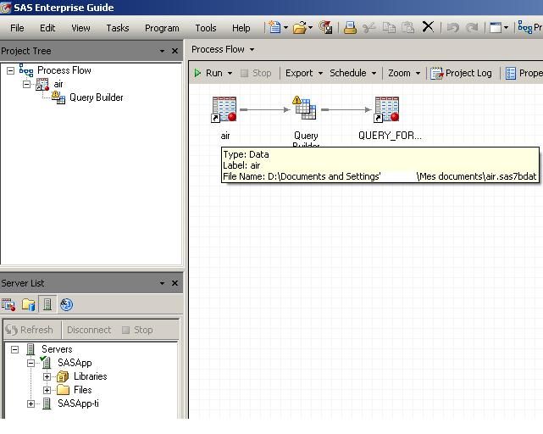
Task: Click the Stop button in flow toolbar
Action: coord(256,73)
